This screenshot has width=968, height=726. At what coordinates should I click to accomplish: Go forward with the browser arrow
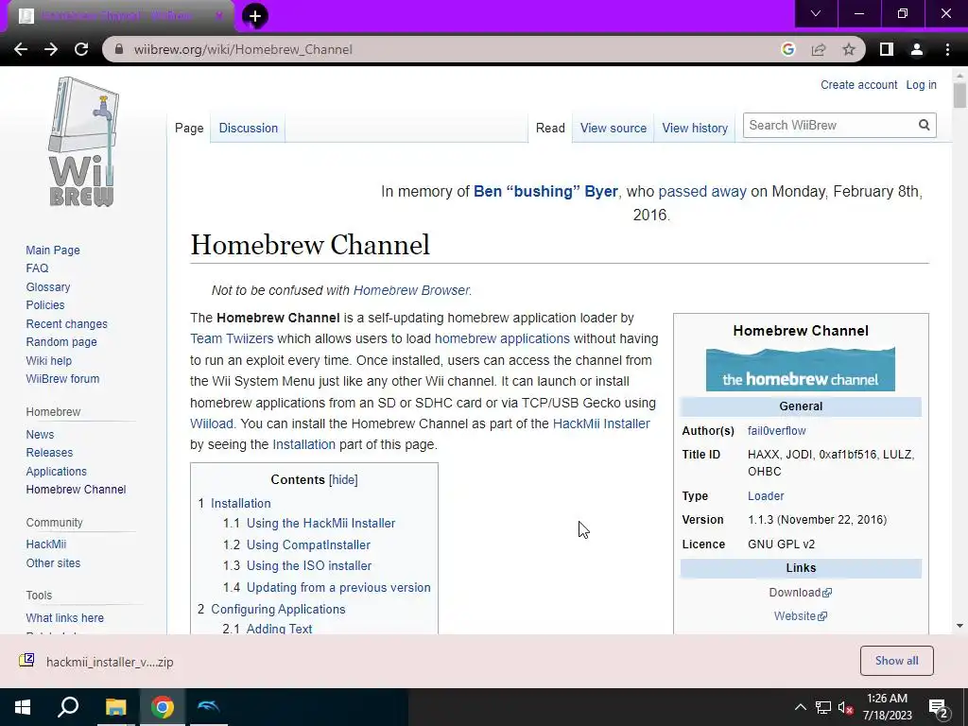click(x=51, y=49)
